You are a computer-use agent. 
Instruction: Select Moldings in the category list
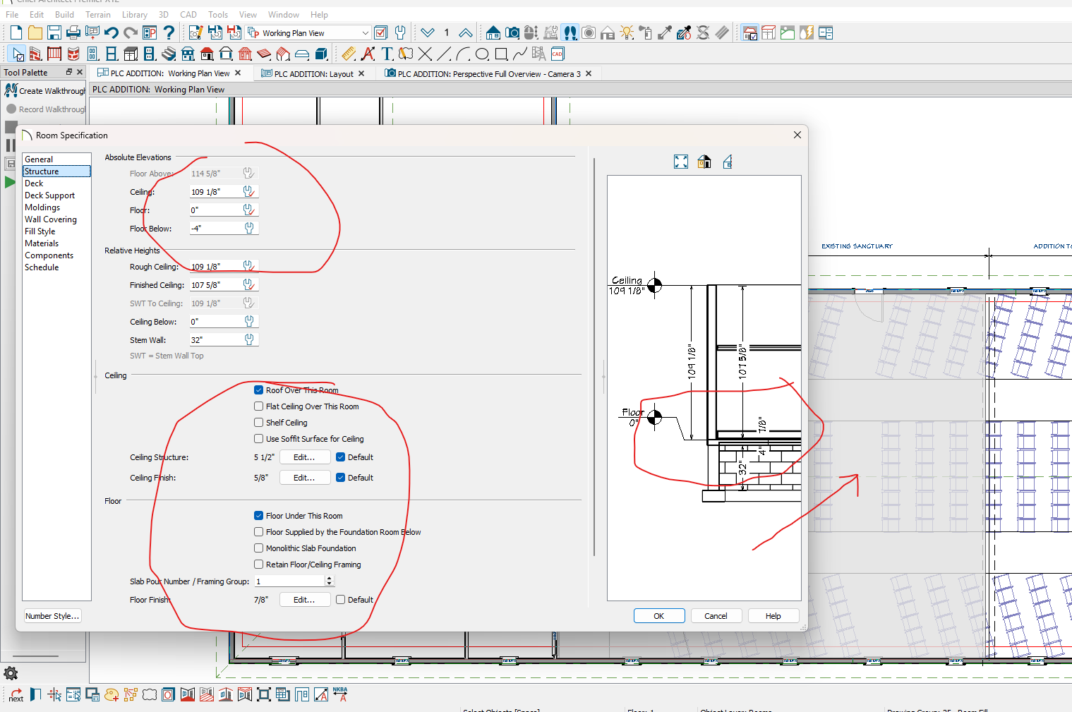42,207
